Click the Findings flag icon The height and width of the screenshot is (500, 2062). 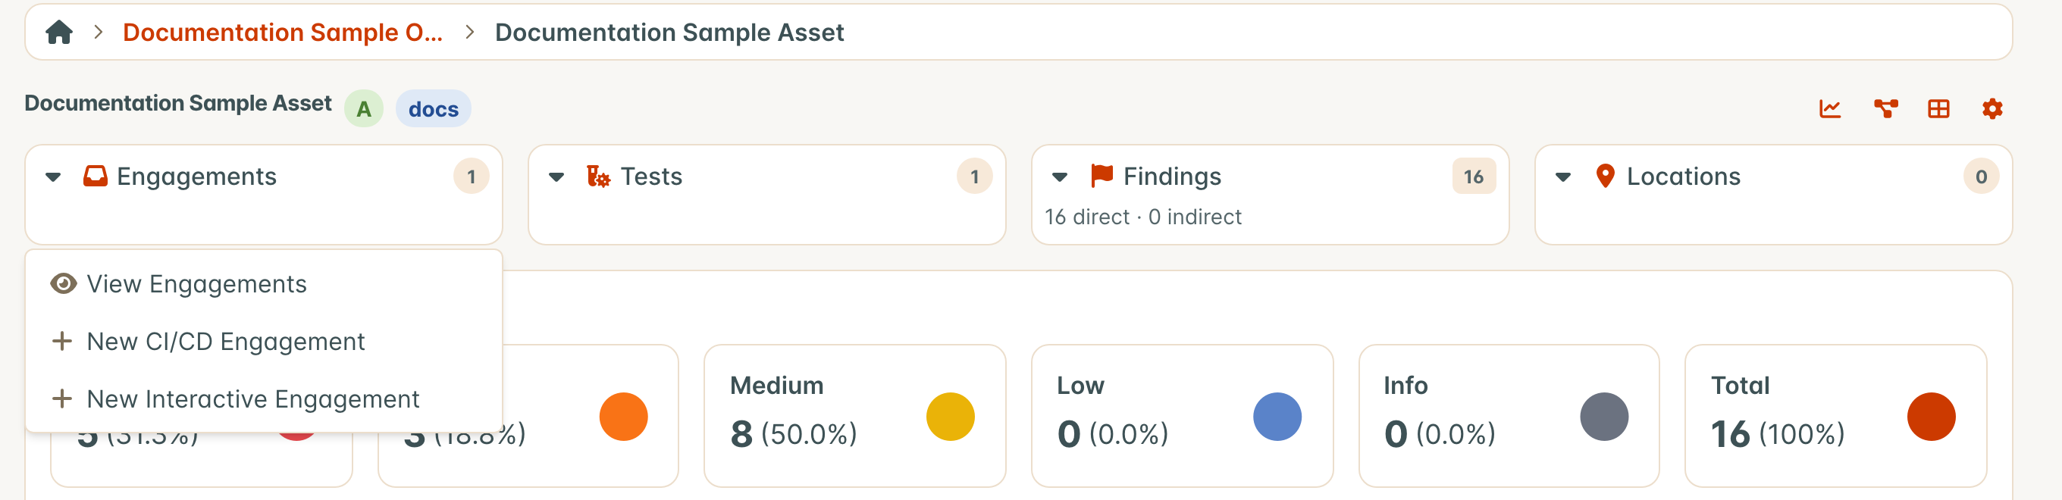click(1102, 176)
